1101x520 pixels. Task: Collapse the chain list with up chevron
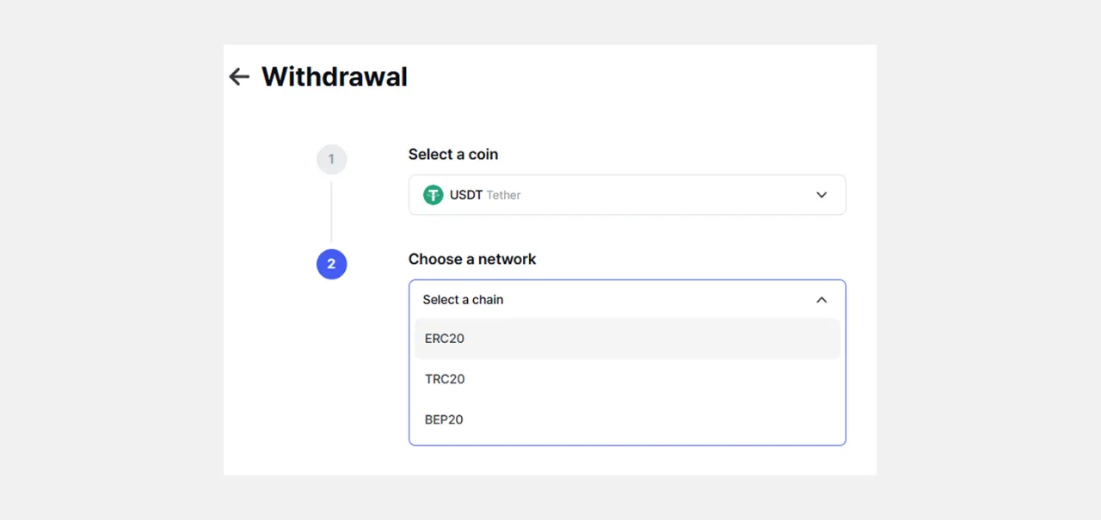click(x=821, y=300)
